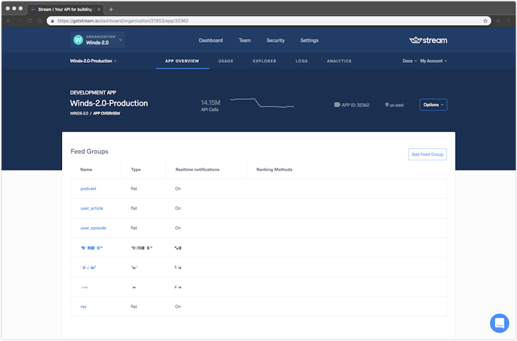Go to the browser home icon
Screen dimensions: 517x341
pyautogui.click(x=40, y=21)
